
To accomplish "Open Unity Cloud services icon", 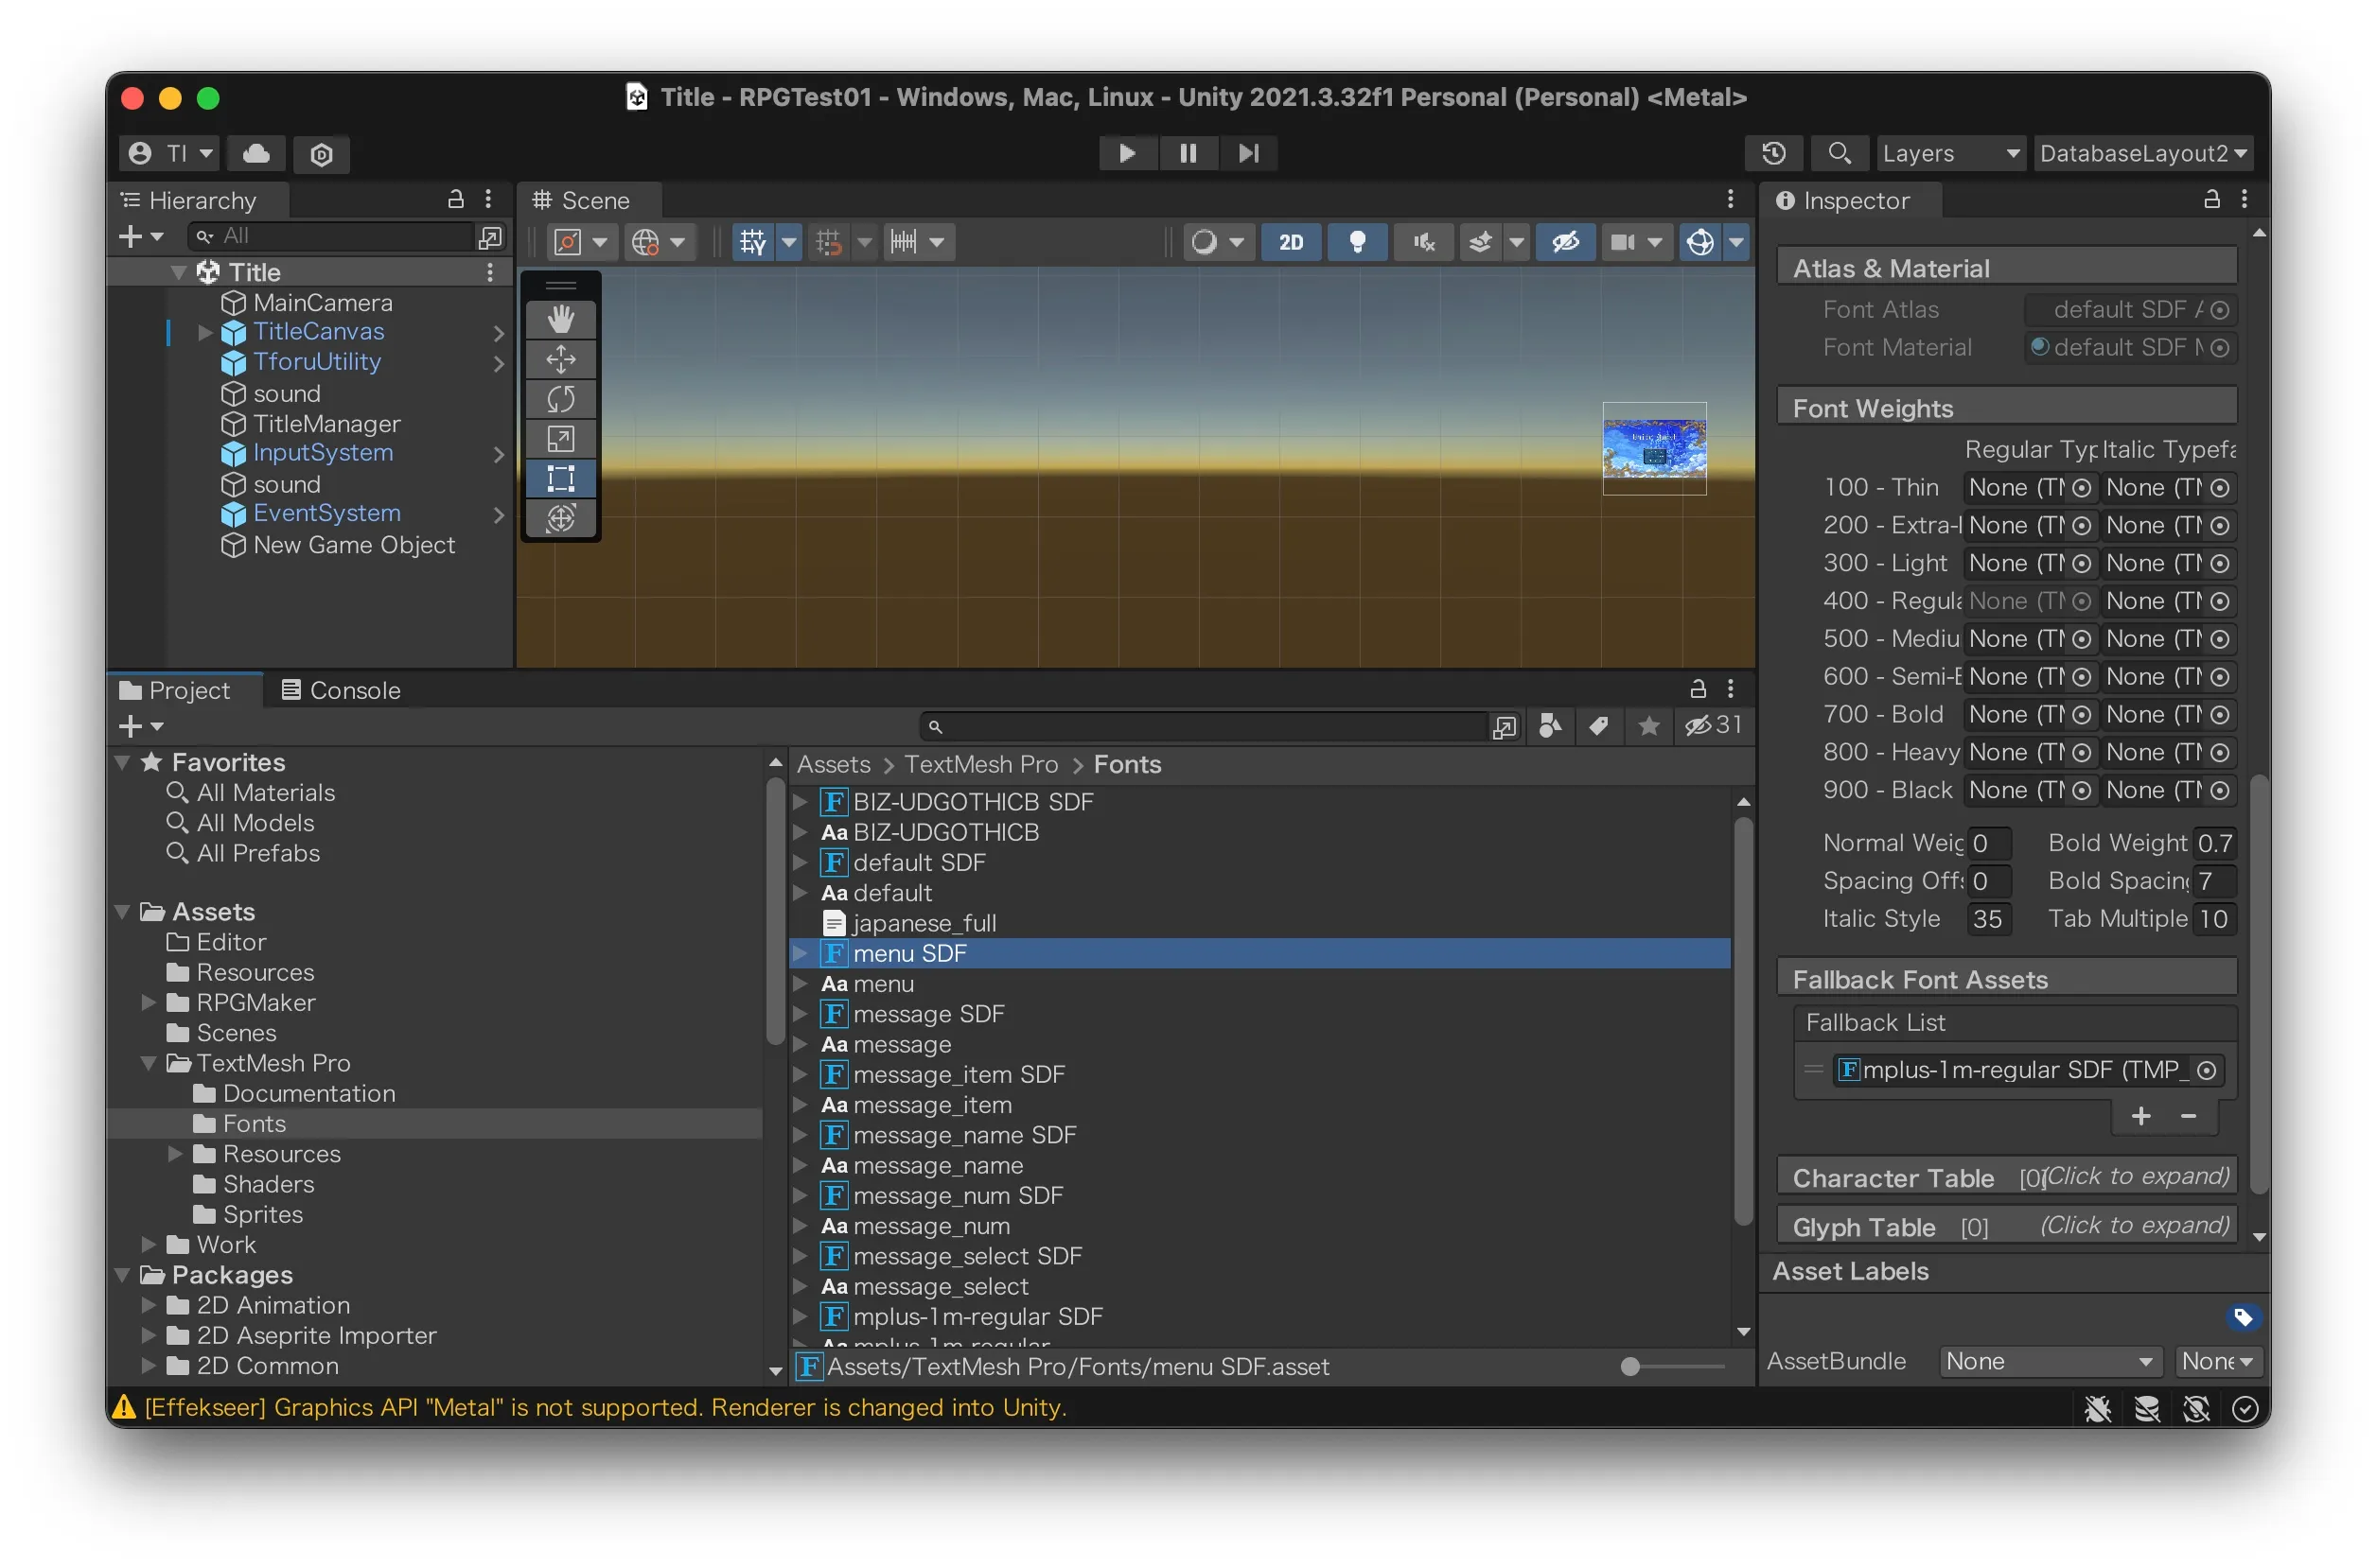I will click(x=256, y=153).
